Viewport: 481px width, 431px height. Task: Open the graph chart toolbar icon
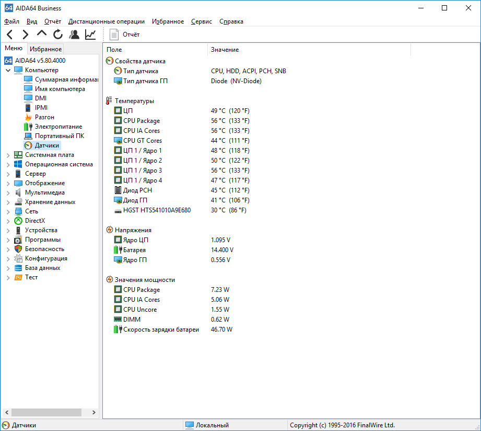90,35
